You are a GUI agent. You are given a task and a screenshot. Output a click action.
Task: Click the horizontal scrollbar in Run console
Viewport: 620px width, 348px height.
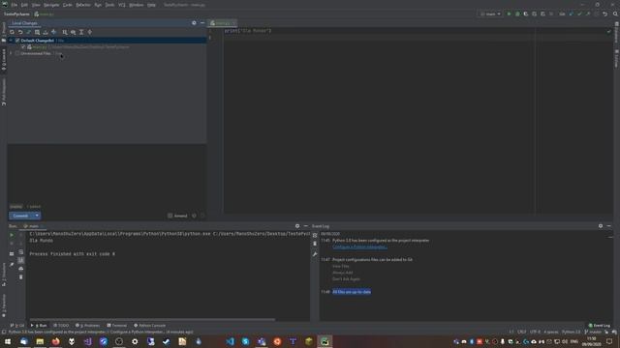click(152, 319)
